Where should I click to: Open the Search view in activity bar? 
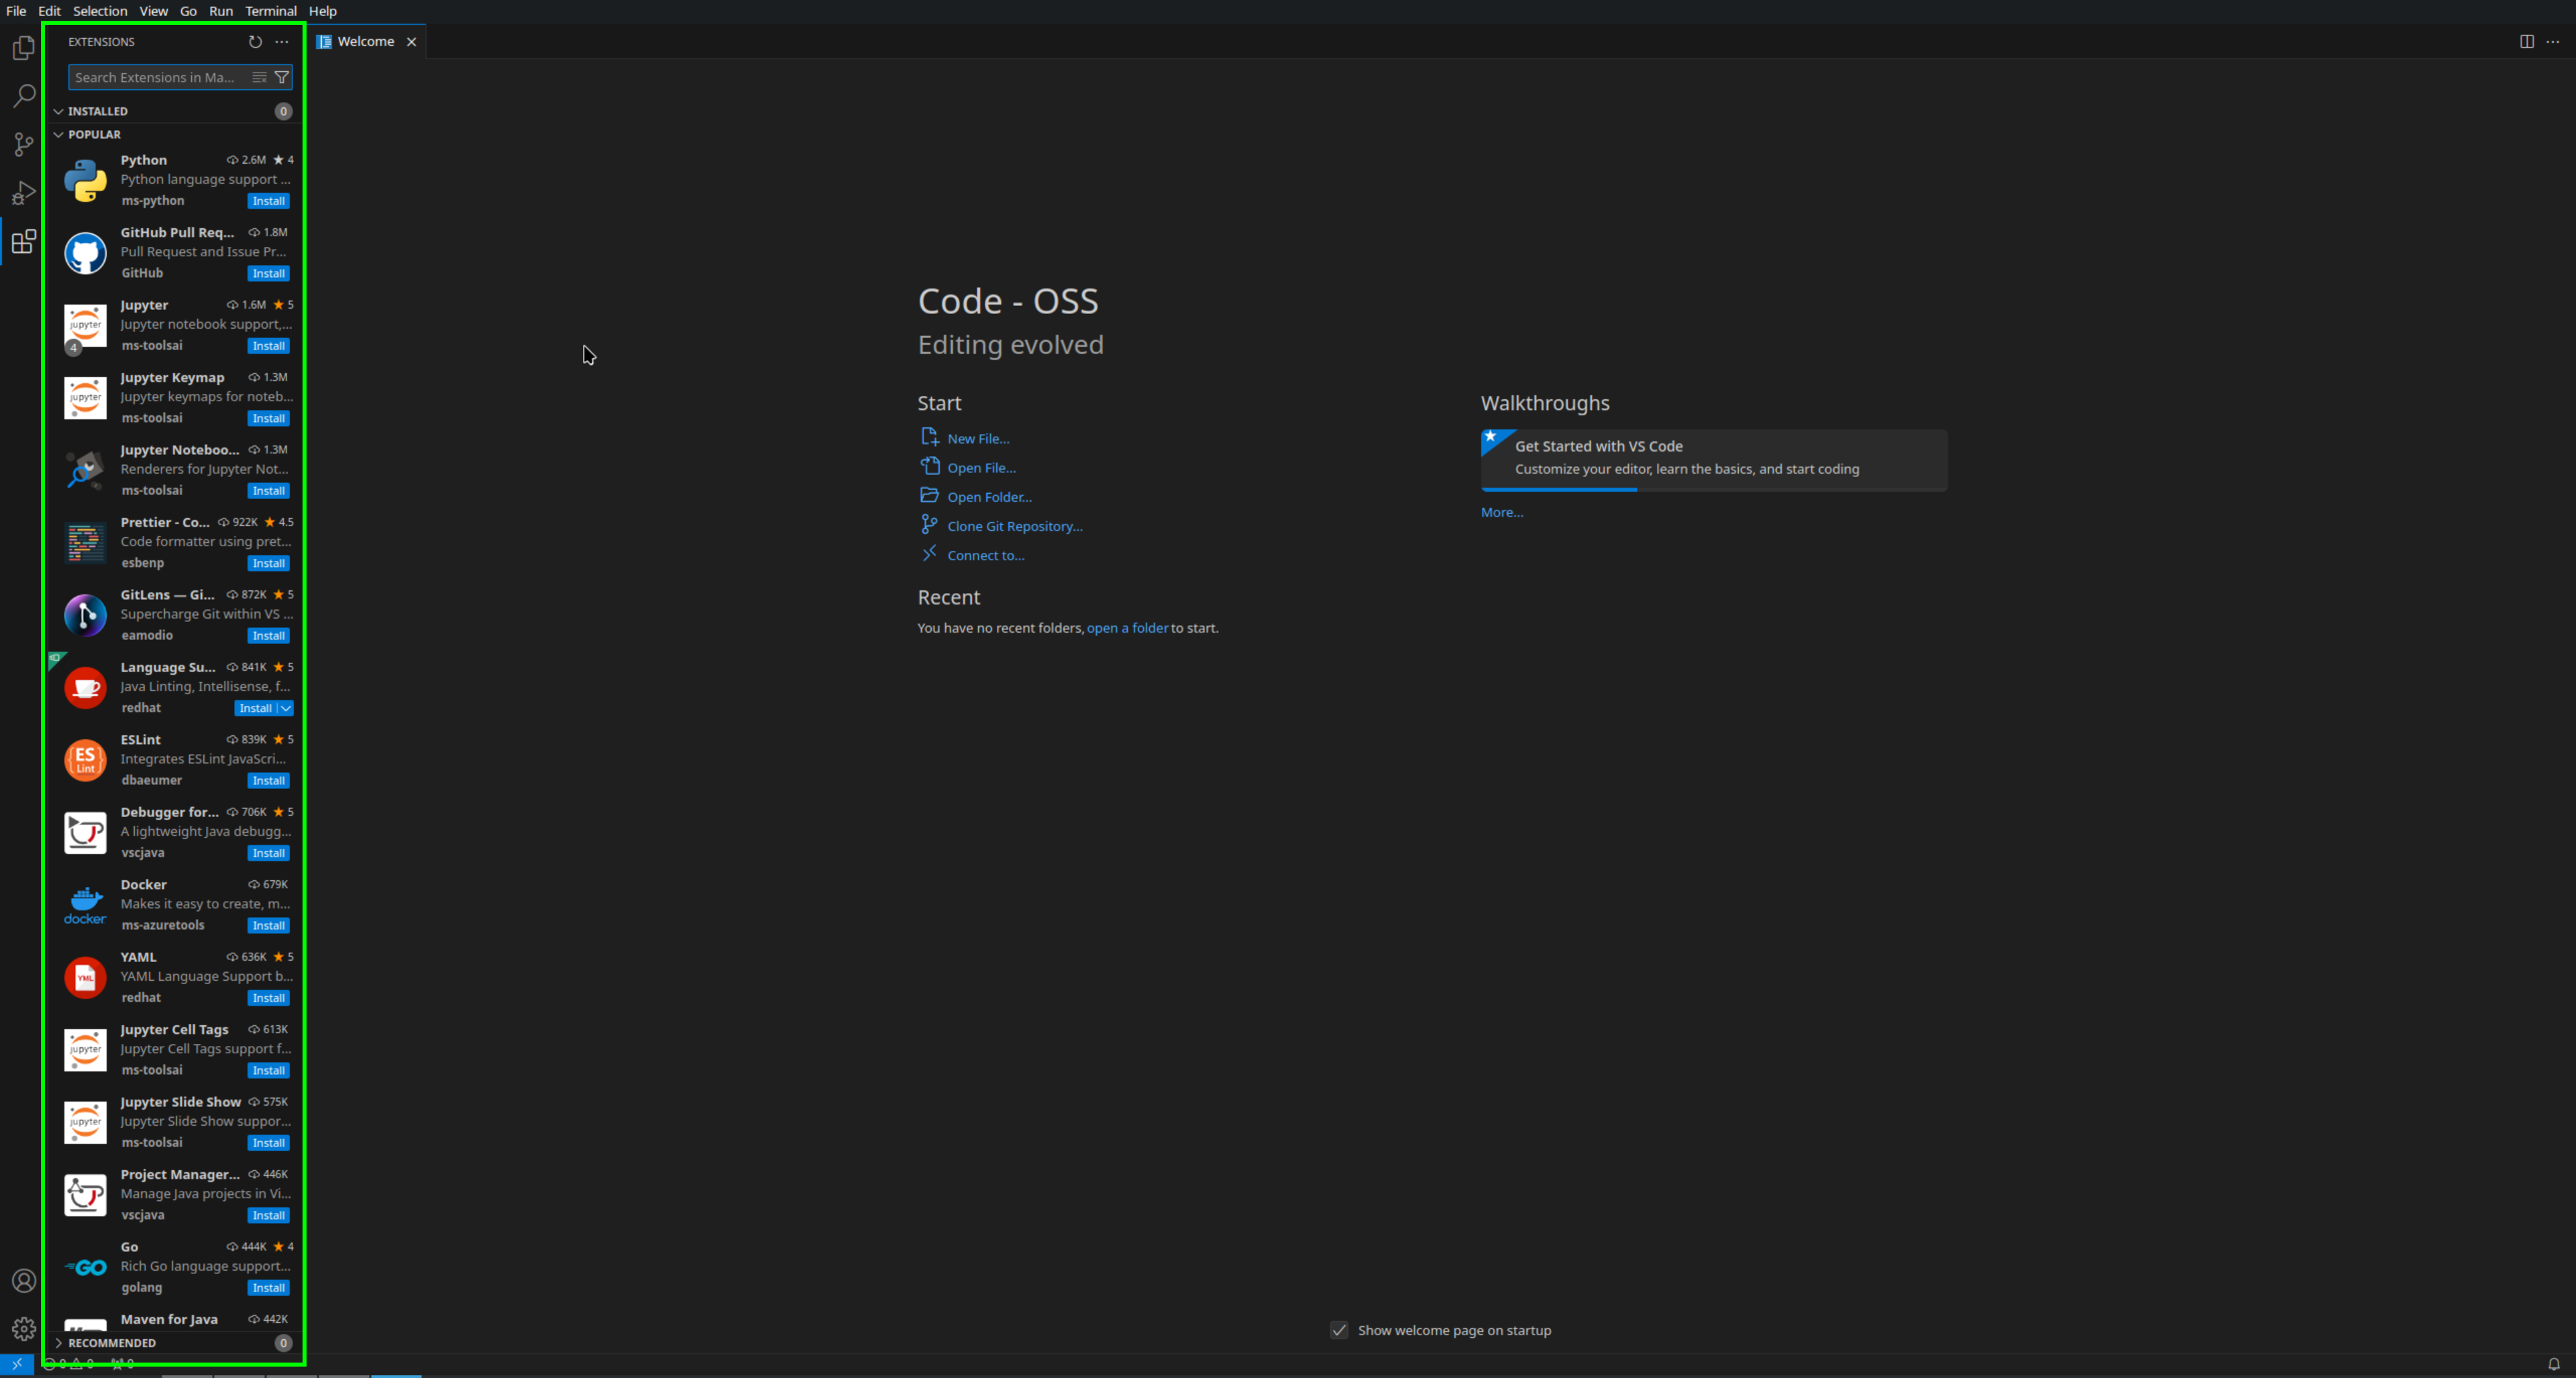24,96
